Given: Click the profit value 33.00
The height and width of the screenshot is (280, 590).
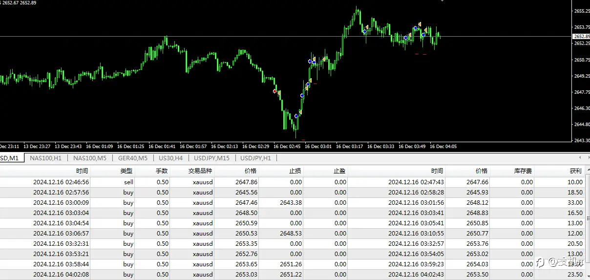Looking at the screenshot, I should (575, 202).
